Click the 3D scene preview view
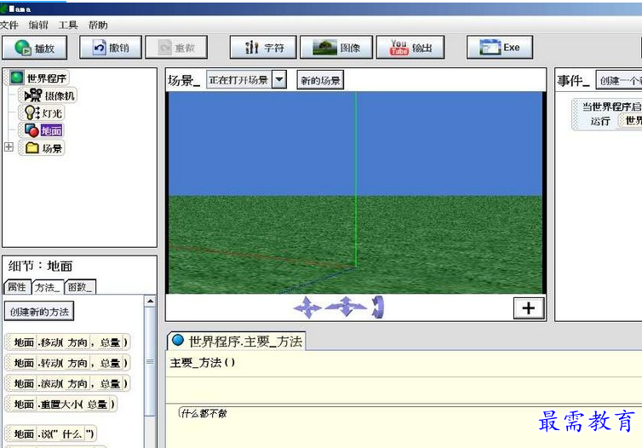Image resolution: width=642 pixels, height=448 pixels. [356, 192]
